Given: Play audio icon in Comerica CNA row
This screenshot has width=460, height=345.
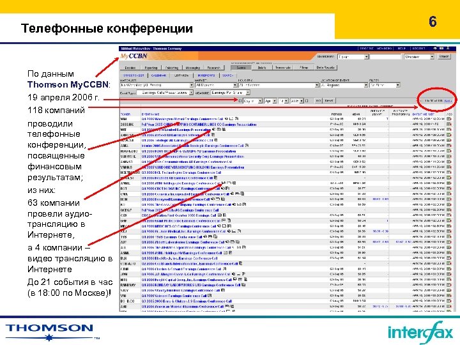Looking at the screenshot, I should [232, 194].
